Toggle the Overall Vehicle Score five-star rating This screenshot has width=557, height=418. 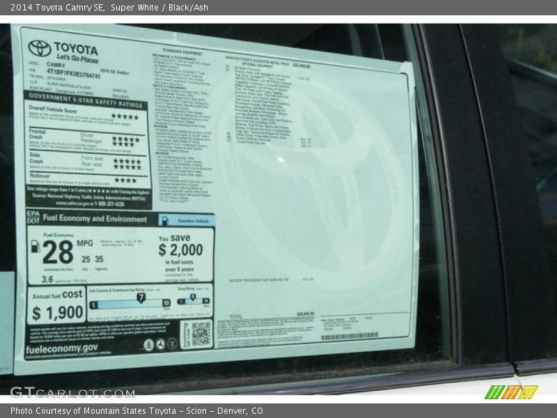pos(125,116)
